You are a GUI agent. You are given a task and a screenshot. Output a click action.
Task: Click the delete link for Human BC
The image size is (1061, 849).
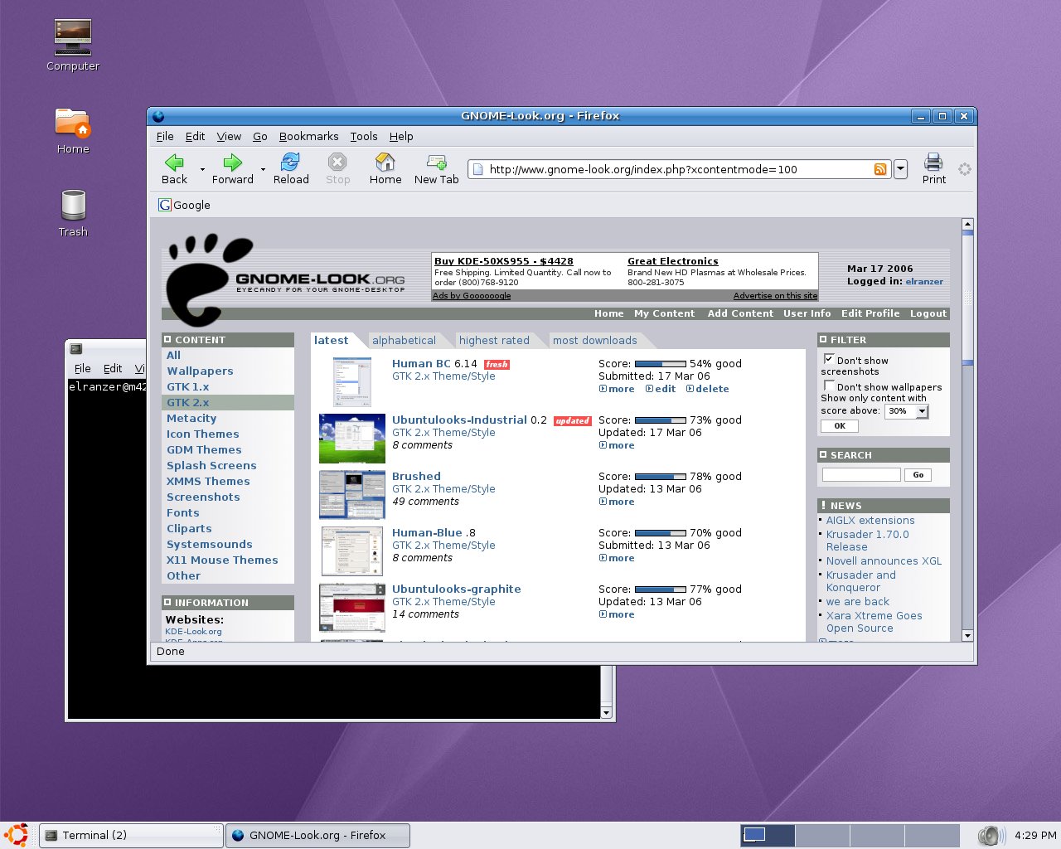[x=708, y=389]
